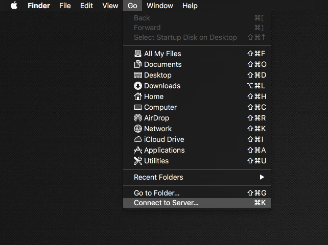Click the Network globe icon
The height and width of the screenshot is (245, 328).
(x=137, y=129)
